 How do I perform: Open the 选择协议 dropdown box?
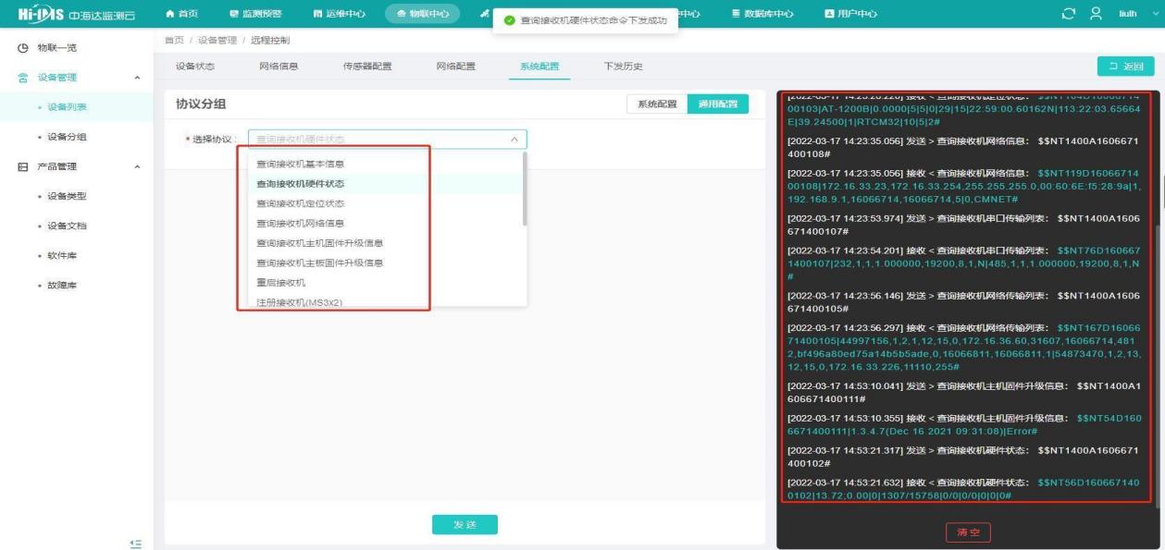387,140
